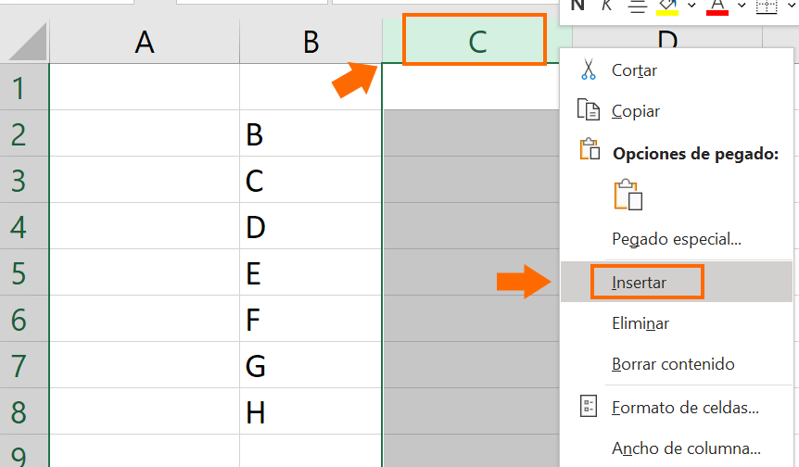Click cell containing letter C in row 3
This screenshot has width=799, height=467.
pos(311,180)
